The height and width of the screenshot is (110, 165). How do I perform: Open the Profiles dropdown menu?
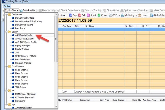pos(11,10)
